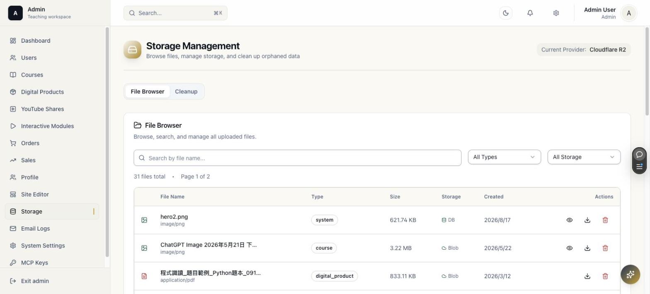The height and width of the screenshot is (294, 650).
Task: Click the digital_product type badge
Action: [334, 276]
